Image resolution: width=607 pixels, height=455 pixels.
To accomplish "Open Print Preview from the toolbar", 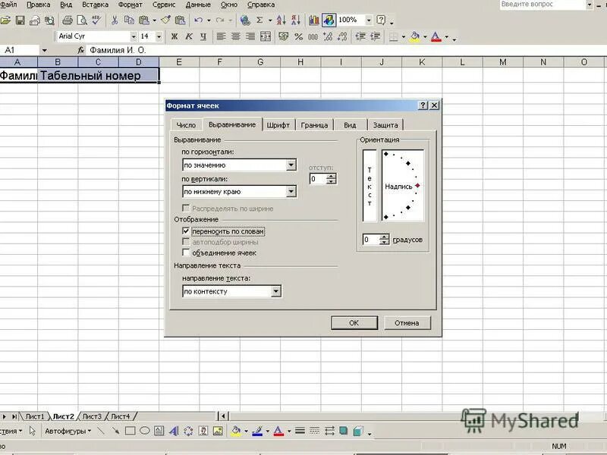I will (x=82, y=20).
